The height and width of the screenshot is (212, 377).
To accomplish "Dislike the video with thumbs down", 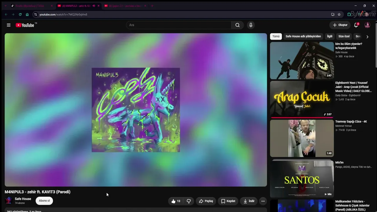I will pos(188,201).
